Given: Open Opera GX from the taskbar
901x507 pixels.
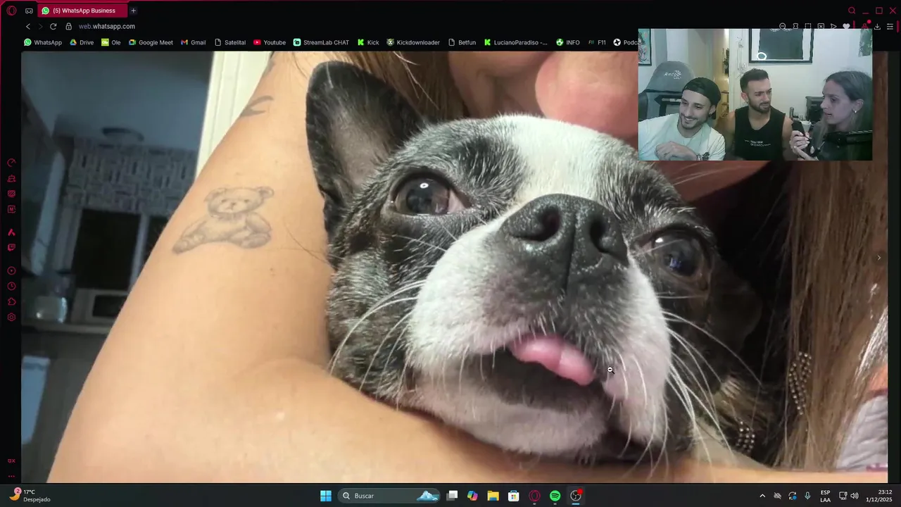Looking at the screenshot, I should 534,496.
